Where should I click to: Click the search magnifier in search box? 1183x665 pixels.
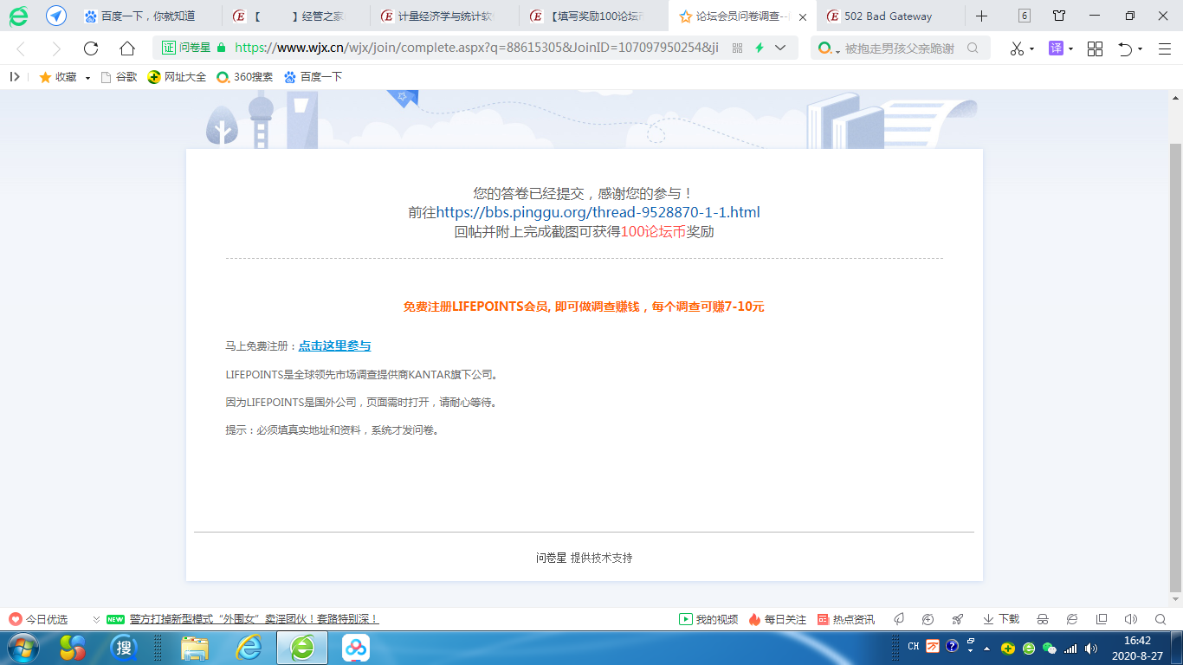[x=973, y=48]
